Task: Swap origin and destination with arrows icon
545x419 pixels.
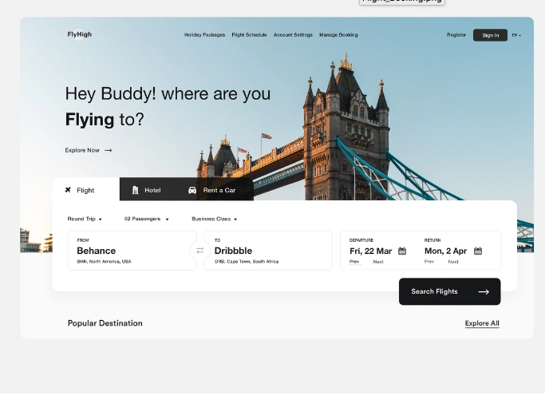Action: pyautogui.click(x=199, y=251)
